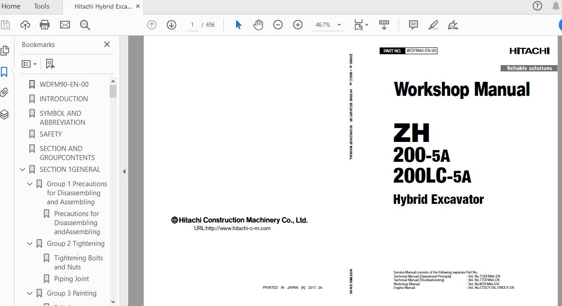Click the Send by email envelope icon
Image resolution: width=562 pixels, height=306 pixels.
coord(65,25)
